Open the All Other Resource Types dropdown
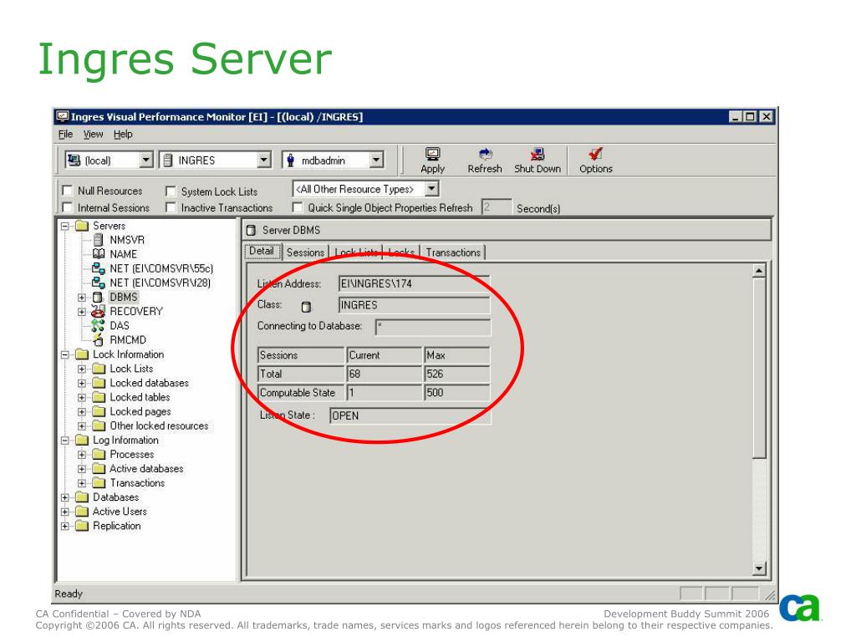This screenshot has height=642, width=856. coord(432,189)
